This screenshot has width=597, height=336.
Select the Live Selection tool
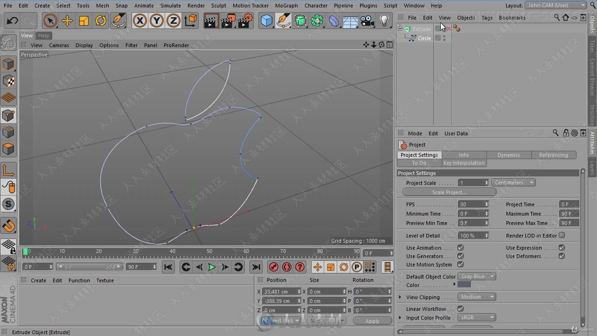coord(50,21)
